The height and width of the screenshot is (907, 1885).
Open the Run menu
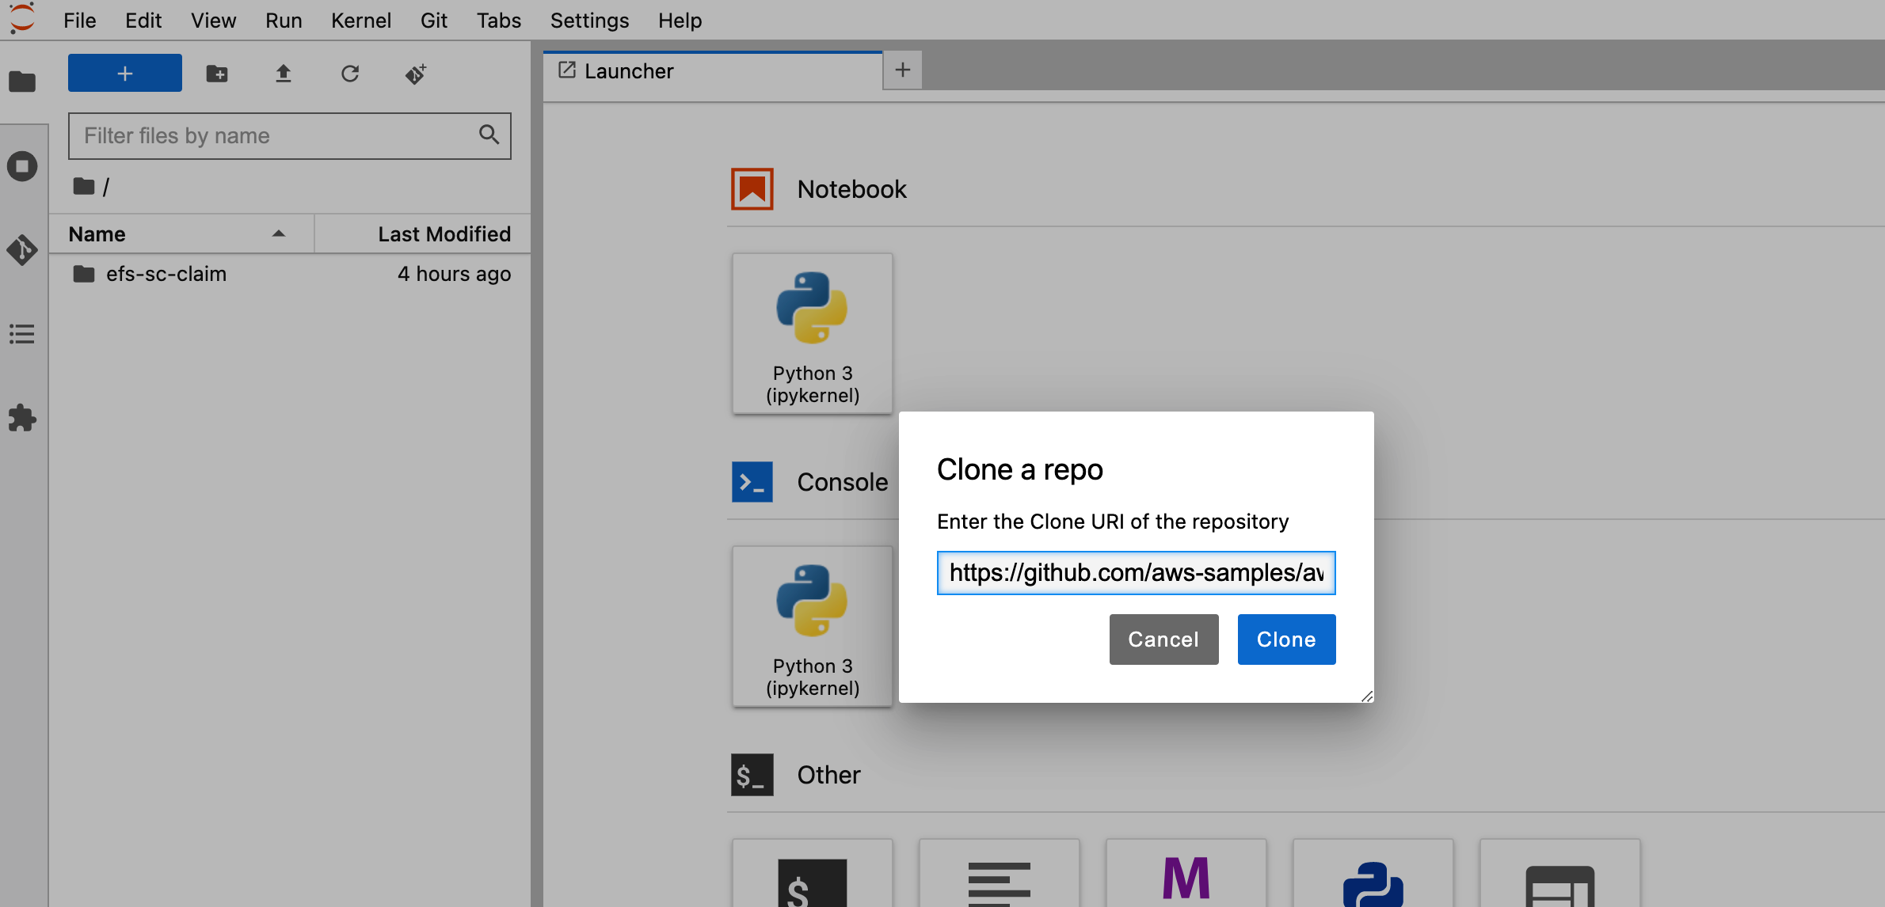coord(284,20)
